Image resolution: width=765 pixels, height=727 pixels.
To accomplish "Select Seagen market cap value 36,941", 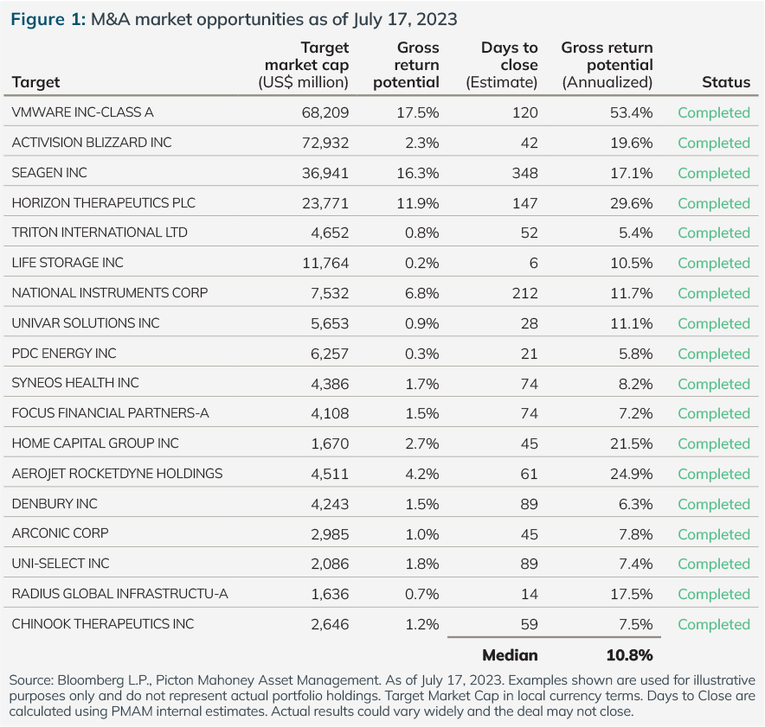I will pos(325,173).
